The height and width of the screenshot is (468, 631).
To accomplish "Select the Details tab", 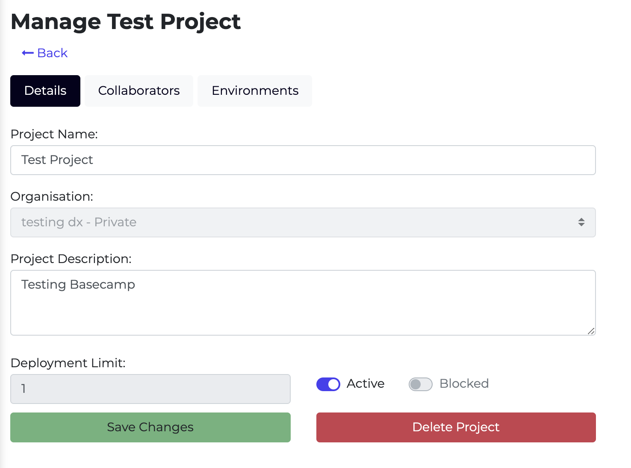I will pos(45,91).
